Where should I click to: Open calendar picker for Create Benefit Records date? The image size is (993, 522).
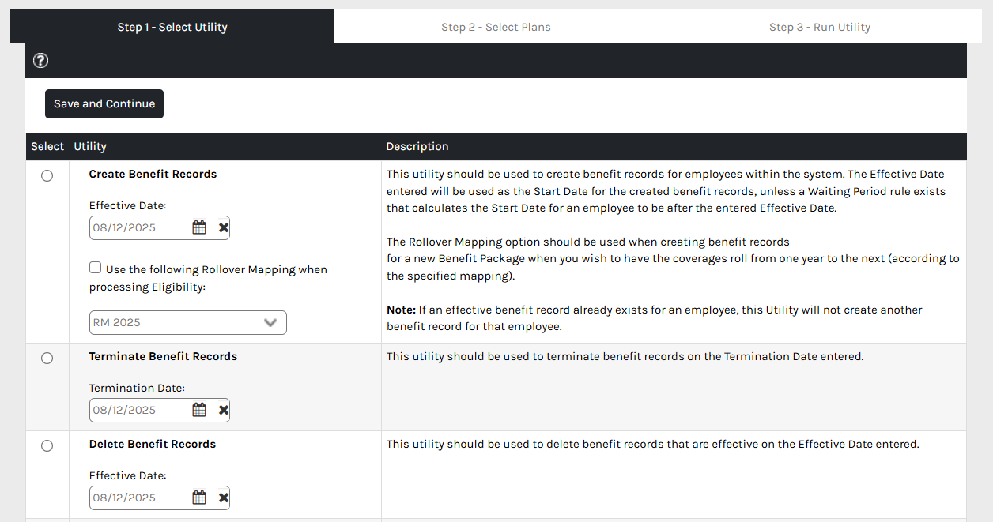tap(199, 227)
